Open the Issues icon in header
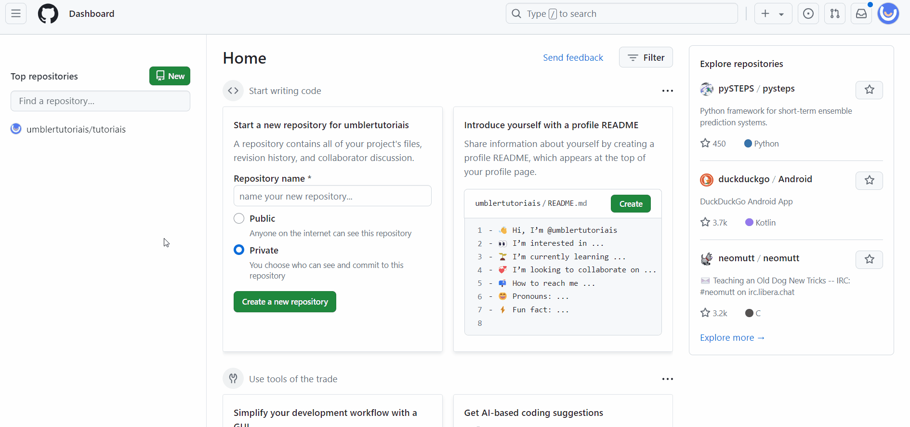Image resolution: width=910 pixels, height=427 pixels. [808, 13]
